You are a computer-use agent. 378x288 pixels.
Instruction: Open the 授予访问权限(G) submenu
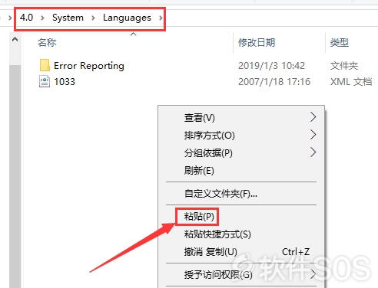click(241, 275)
